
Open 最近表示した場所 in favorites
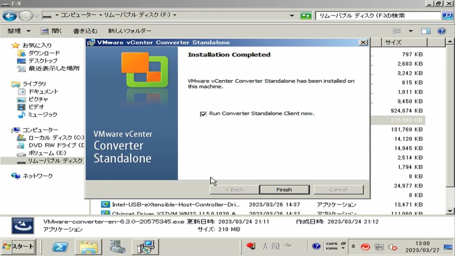54,68
